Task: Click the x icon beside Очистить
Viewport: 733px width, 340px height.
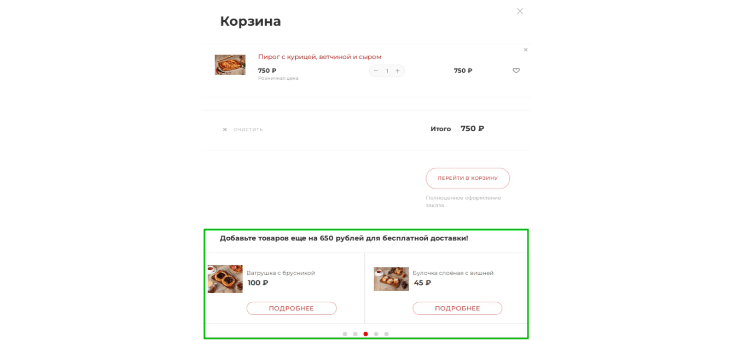Action: point(225,130)
